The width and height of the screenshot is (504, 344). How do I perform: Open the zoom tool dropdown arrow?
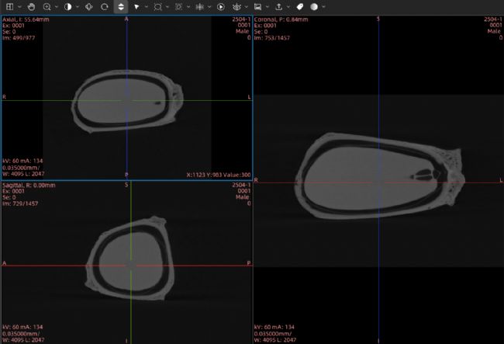[57, 6]
